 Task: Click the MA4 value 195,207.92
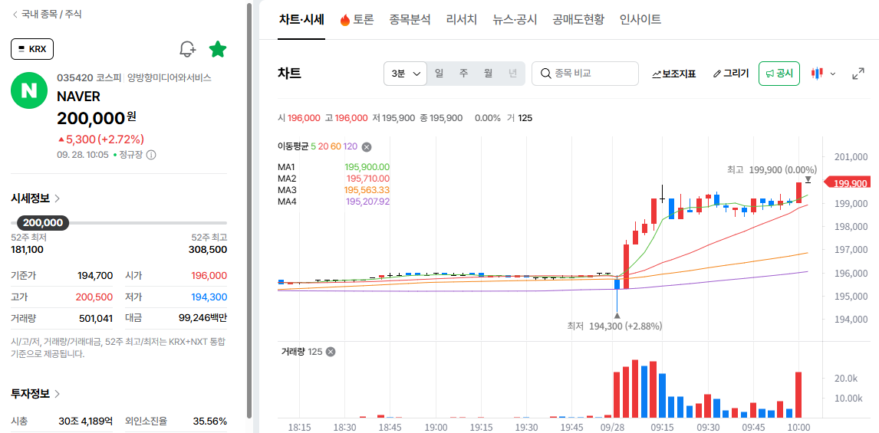tap(367, 201)
